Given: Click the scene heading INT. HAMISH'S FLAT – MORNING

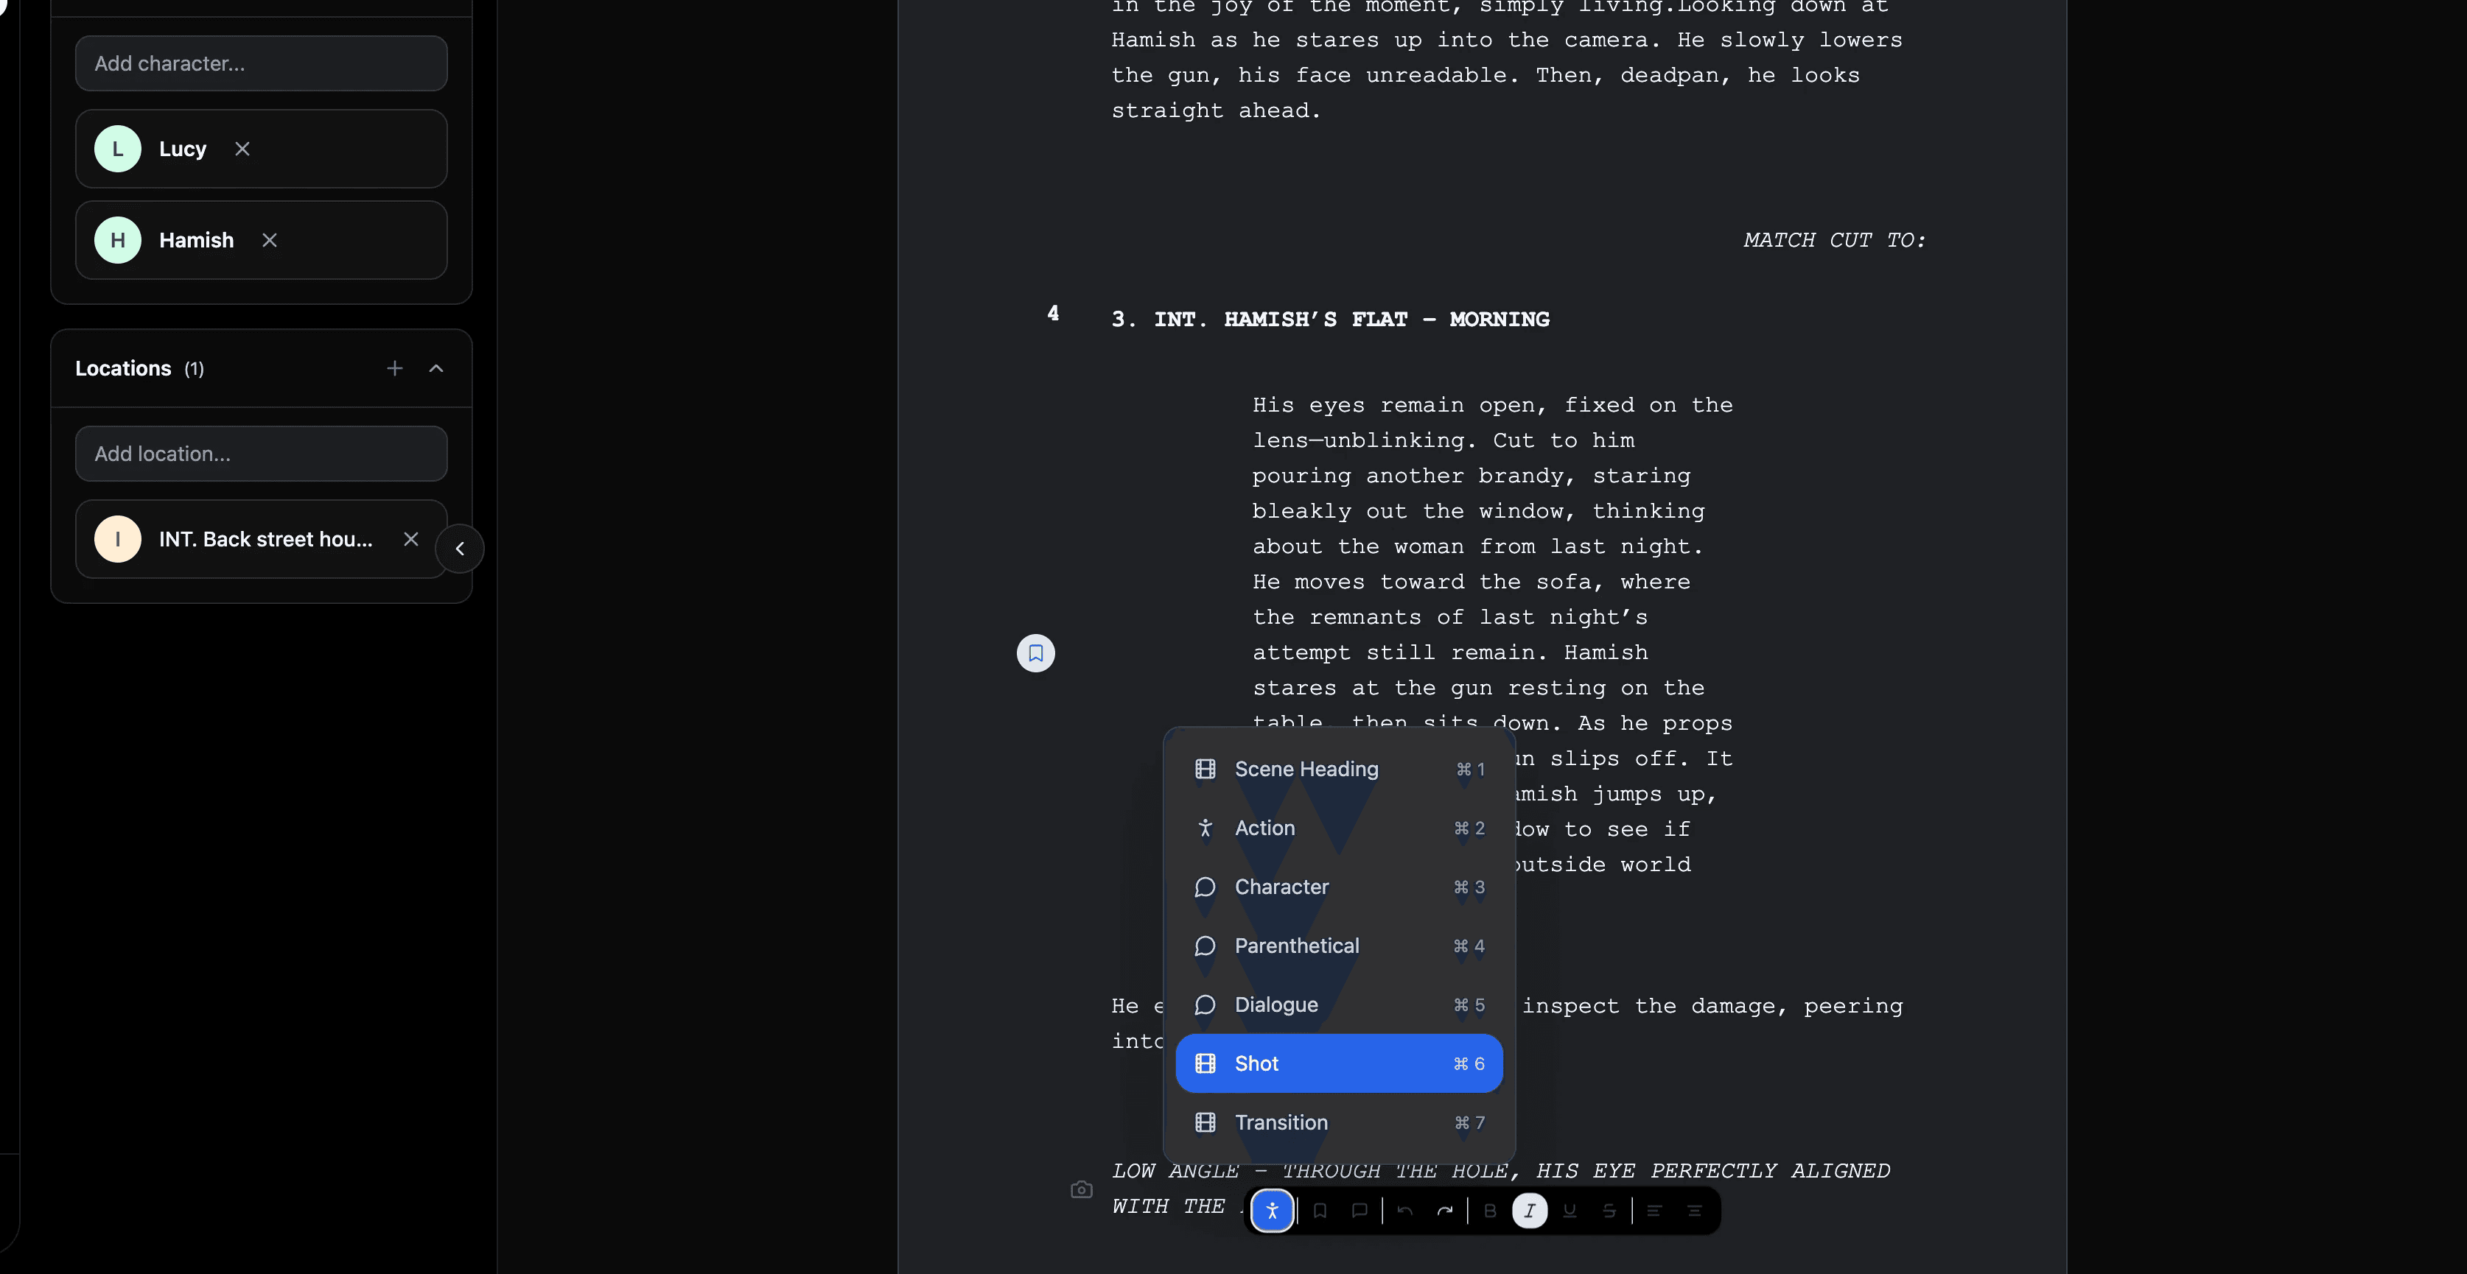Looking at the screenshot, I should click(x=1330, y=320).
